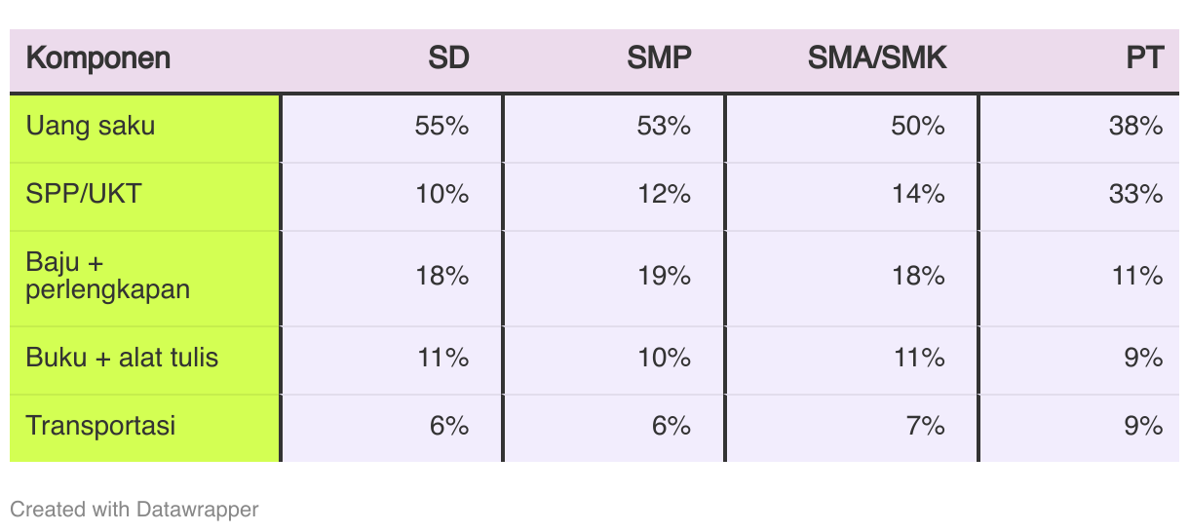Screen dimensions: 1189x532
Task: Open the Created with Datawrapper link
Action: (x=134, y=509)
